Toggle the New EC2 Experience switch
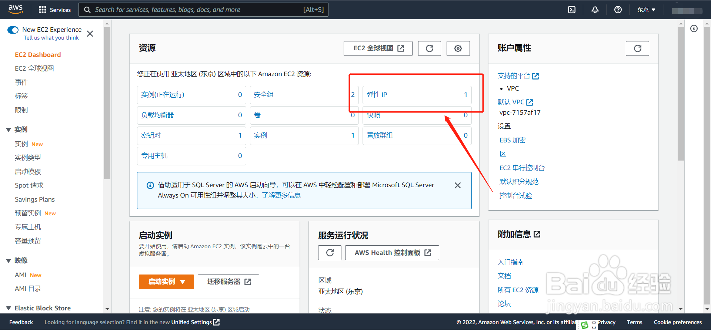711x330 pixels. click(13, 30)
